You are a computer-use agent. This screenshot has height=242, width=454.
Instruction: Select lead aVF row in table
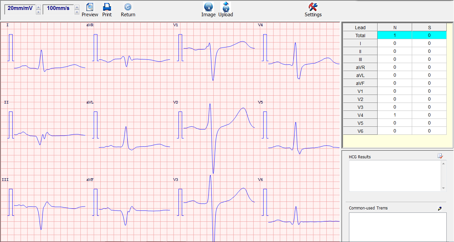click(395, 83)
